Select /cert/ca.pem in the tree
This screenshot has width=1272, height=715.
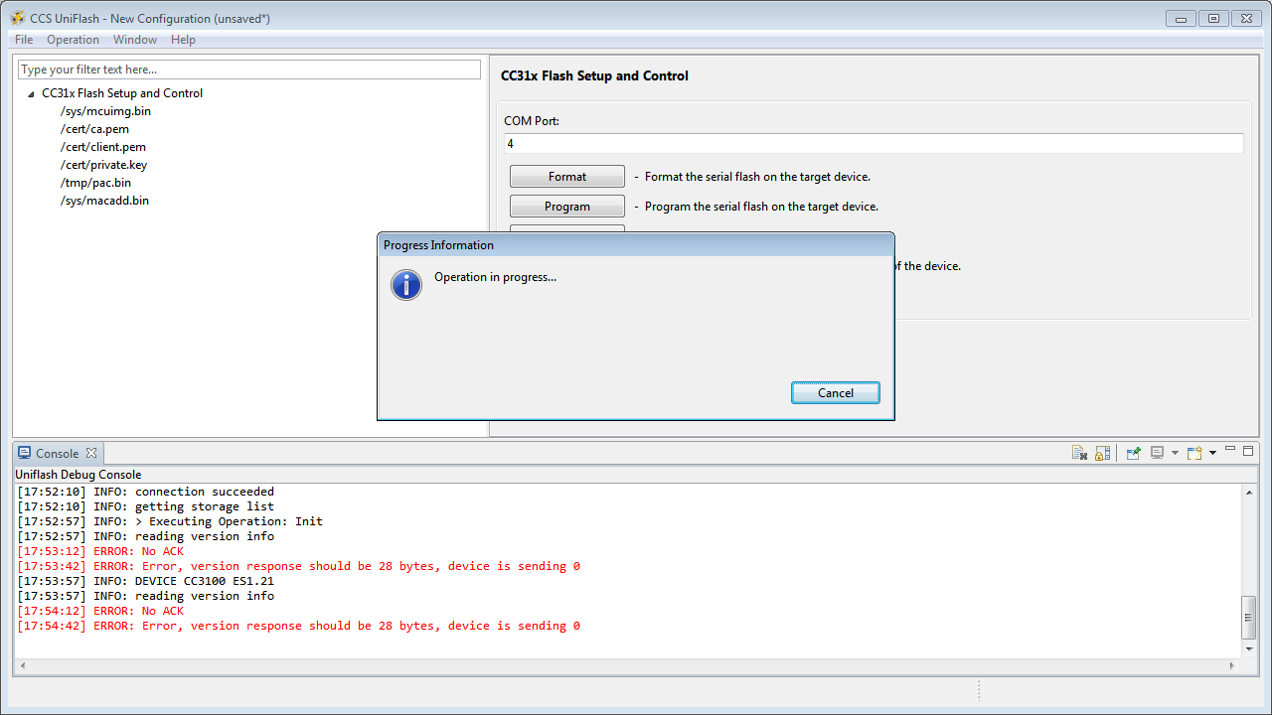[94, 129]
